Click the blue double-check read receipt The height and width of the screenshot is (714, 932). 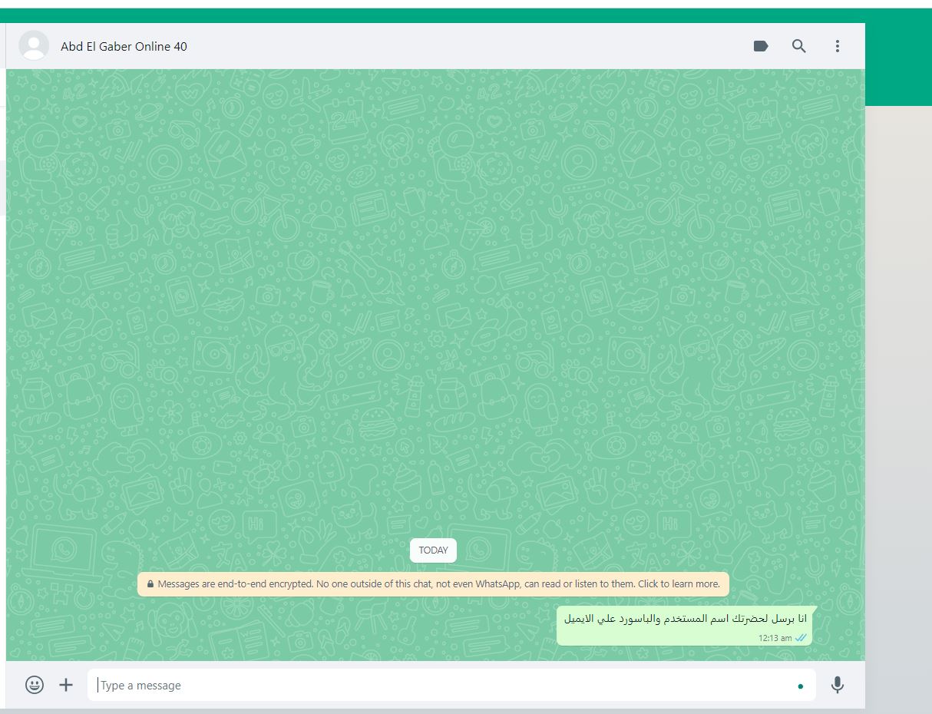tap(801, 638)
